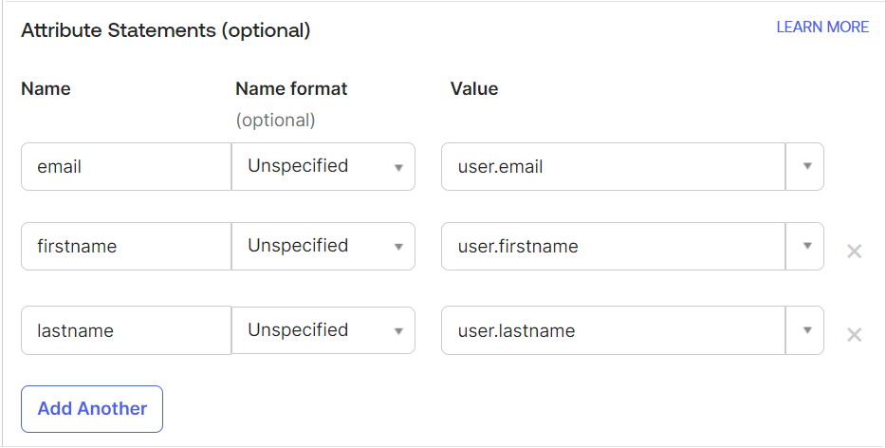Click the user.email value field

[x=613, y=167]
